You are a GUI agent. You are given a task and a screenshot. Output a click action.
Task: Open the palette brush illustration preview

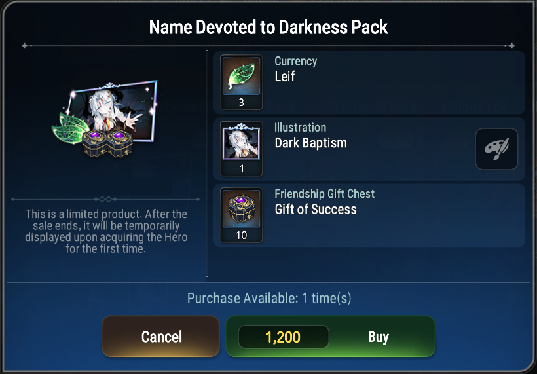tap(496, 149)
